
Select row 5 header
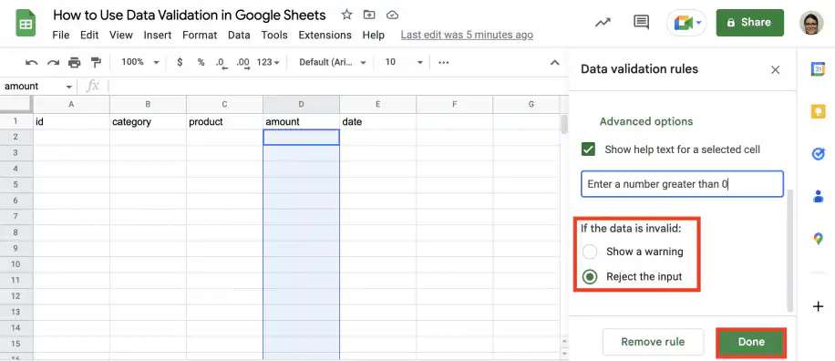click(16, 184)
